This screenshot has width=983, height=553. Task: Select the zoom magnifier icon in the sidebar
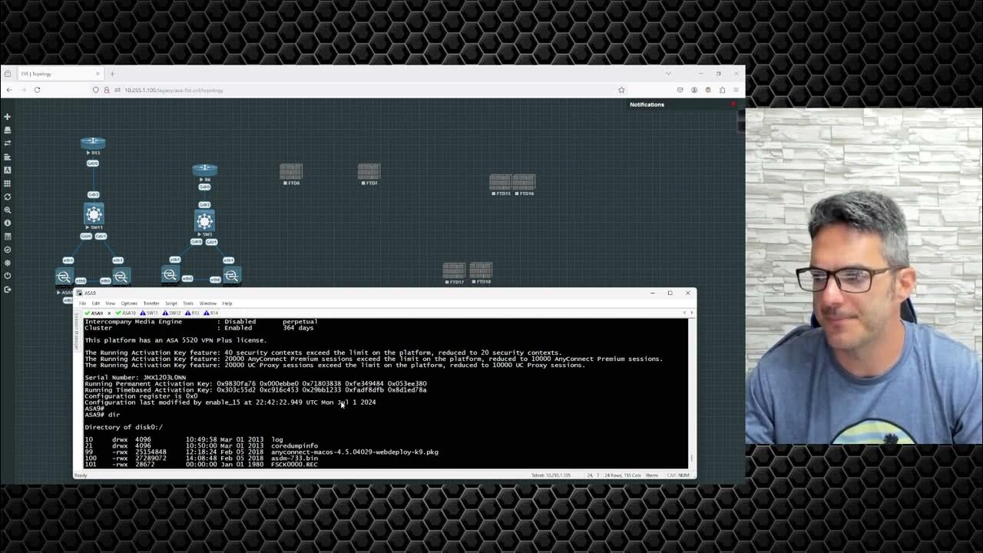click(8, 210)
